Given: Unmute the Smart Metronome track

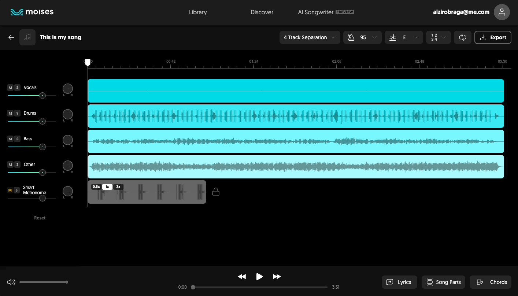Looking at the screenshot, I should click(x=10, y=190).
